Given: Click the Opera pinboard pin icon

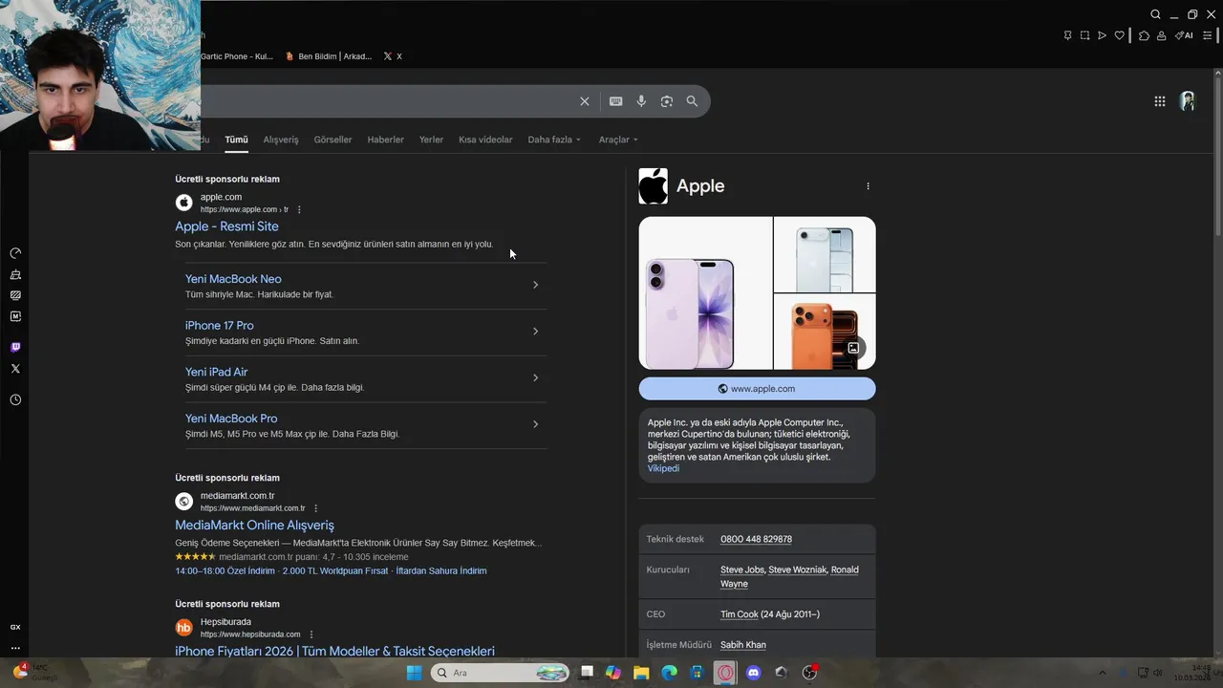Looking at the screenshot, I should pos(1067,35).
